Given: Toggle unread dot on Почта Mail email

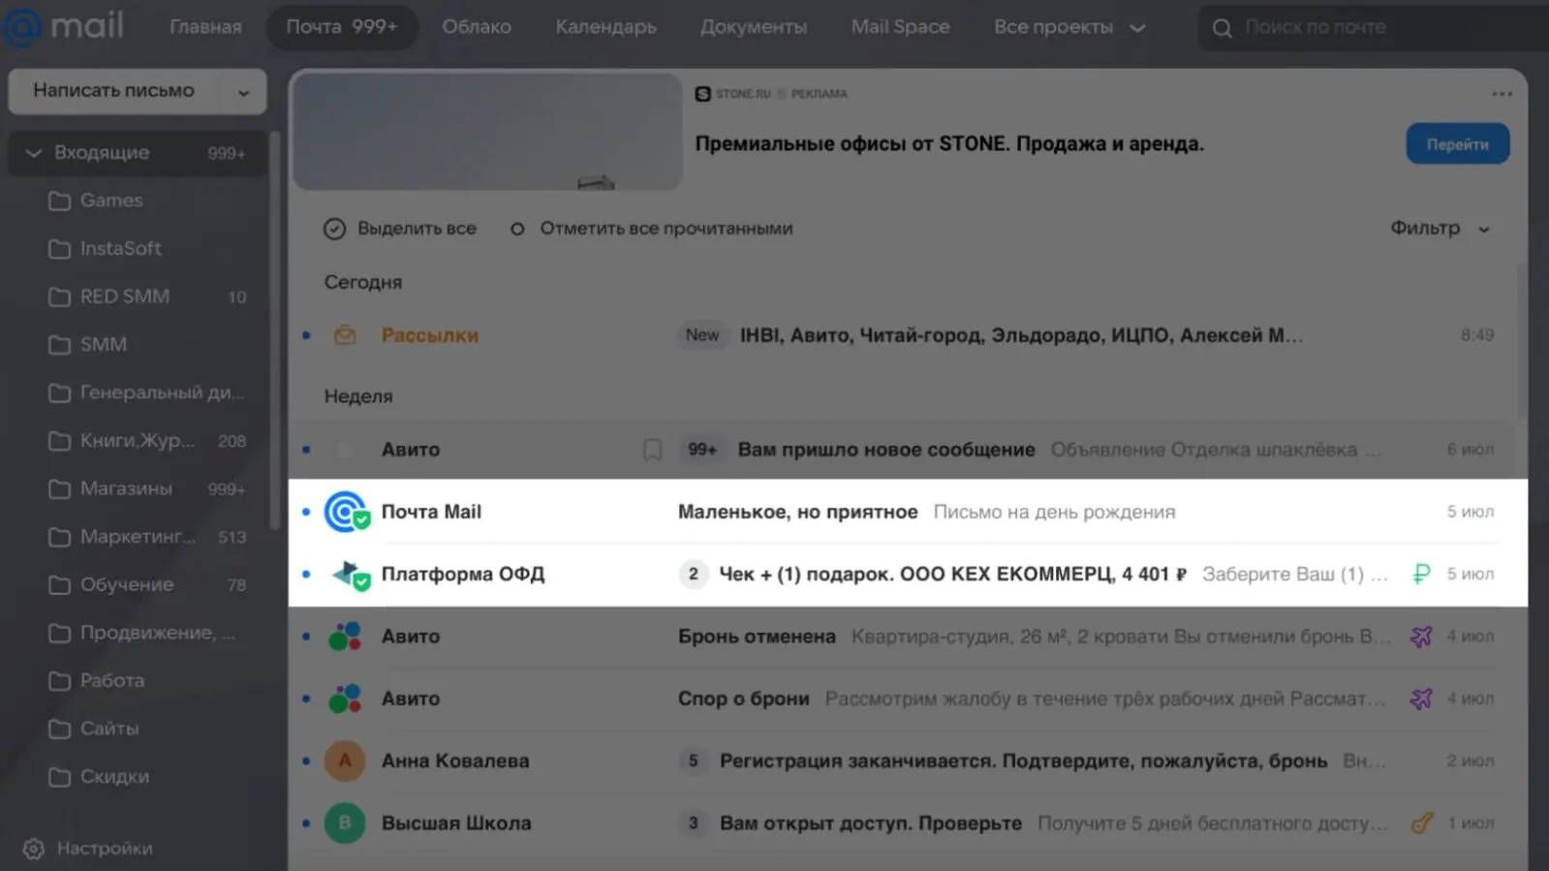Looking at the screenshot, I should (x=306, y=512).
